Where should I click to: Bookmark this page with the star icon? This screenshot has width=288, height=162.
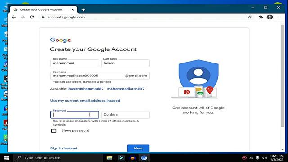tap(249, 17)
